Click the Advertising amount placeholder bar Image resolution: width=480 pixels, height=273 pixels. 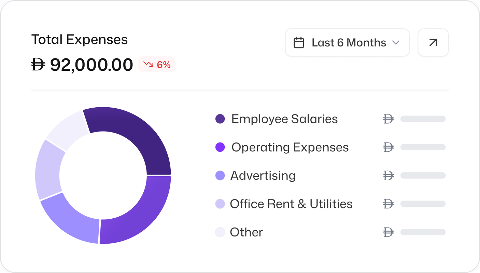tap(423, 176)
